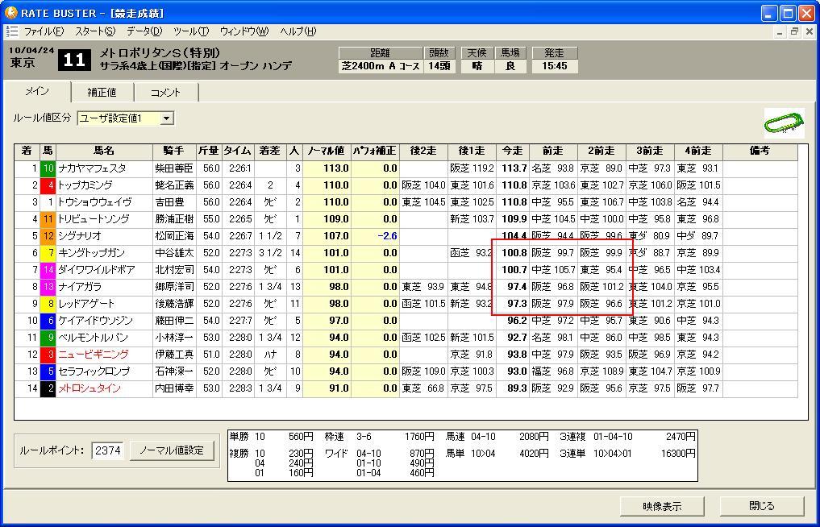Click the orange number 11 horse badge
The width and height of the screenshot is (820, 527).
(x=48, y=219)
